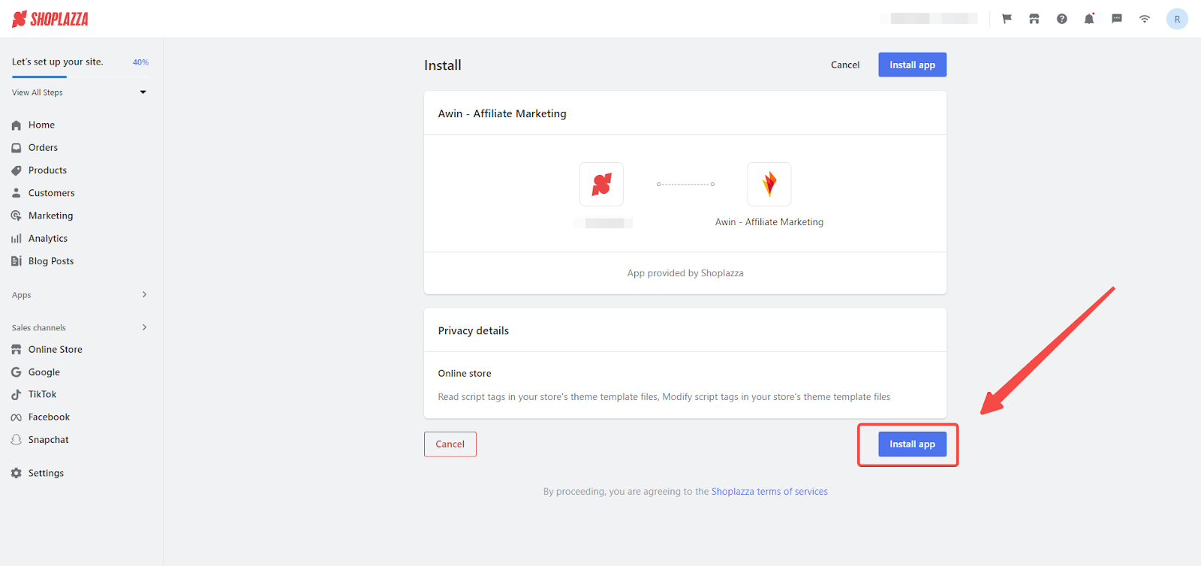Click the Snapchat ghost icon

click(16, 440)
